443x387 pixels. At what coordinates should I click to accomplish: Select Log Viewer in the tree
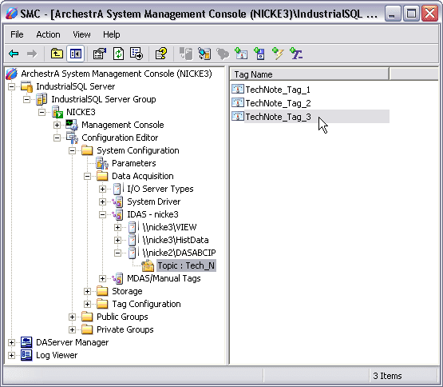click(x=57, y=355)
